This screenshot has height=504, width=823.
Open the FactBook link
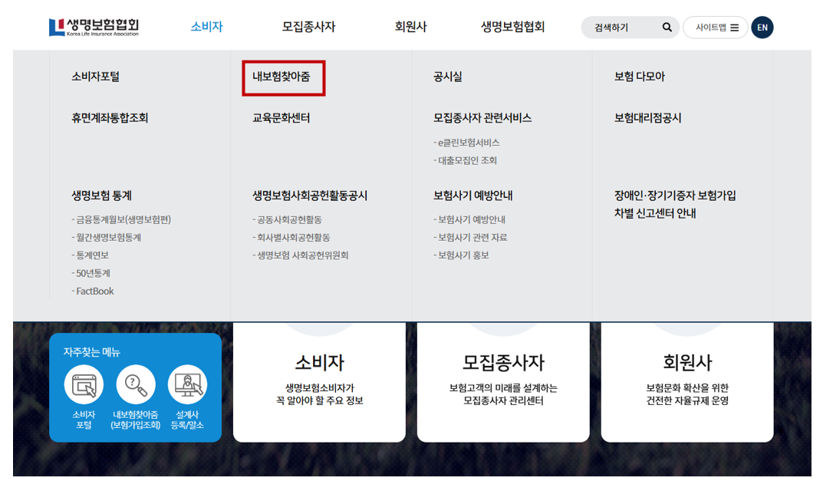pos(94,291)
